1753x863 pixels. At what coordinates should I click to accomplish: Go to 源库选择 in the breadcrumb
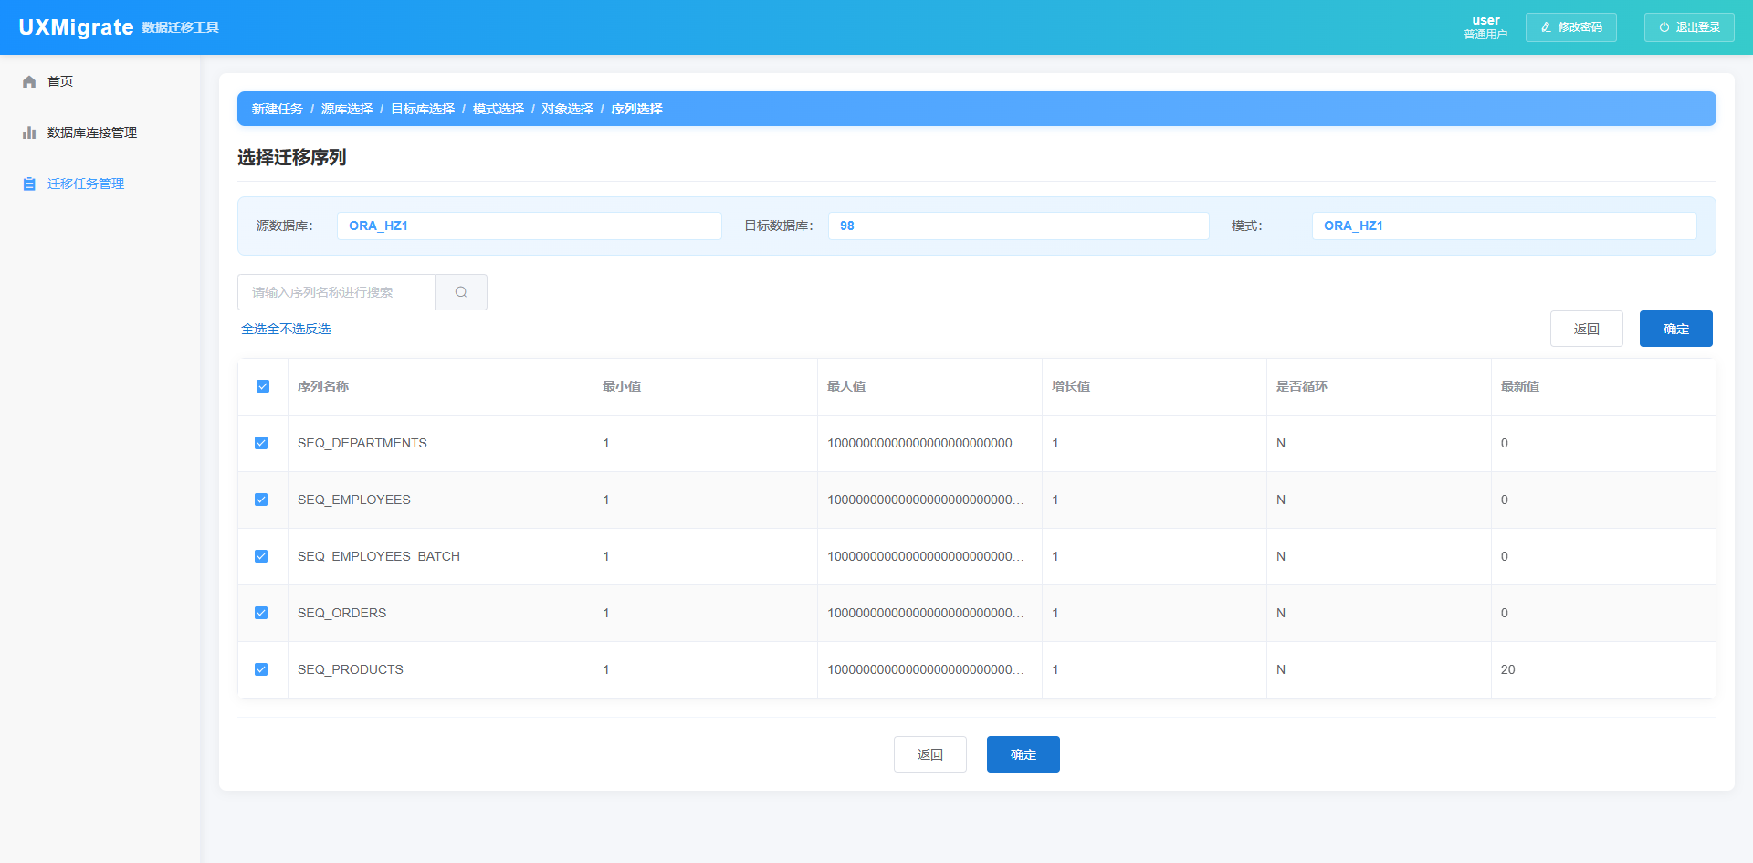click(x=347, y=109)
